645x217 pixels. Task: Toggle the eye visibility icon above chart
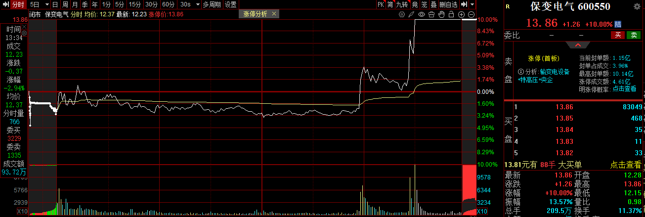pos(422,14)
